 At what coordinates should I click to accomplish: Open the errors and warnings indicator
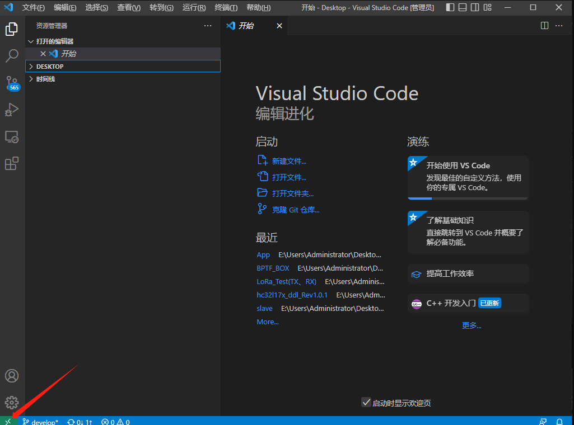[115, 422]
